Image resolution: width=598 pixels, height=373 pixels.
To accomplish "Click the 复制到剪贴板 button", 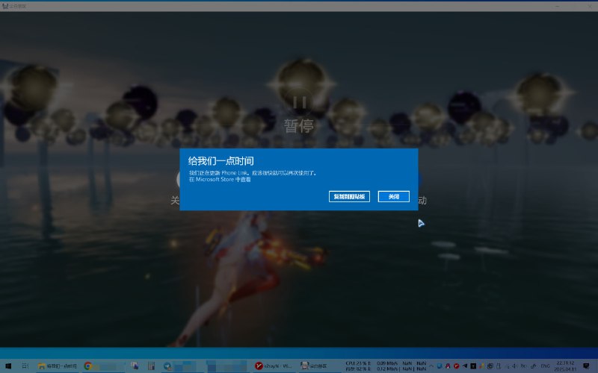I will (349, 196).
